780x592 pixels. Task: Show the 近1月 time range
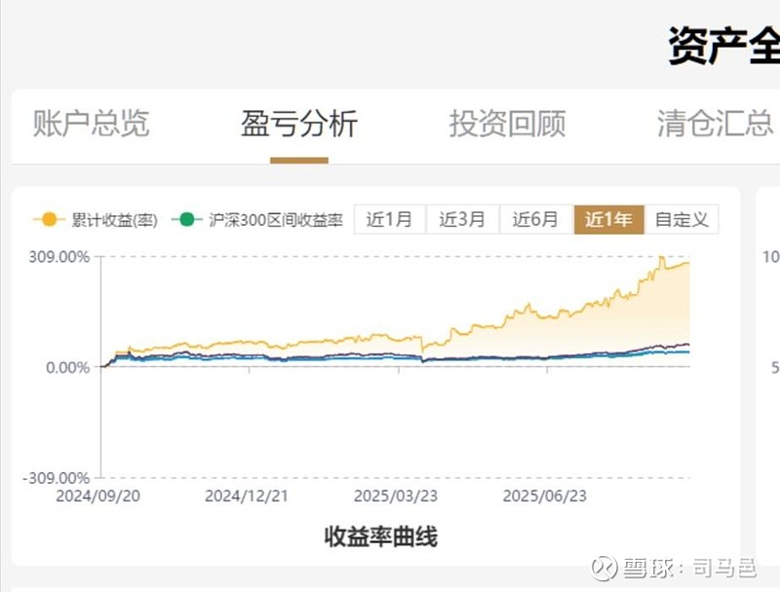(390, 220)
